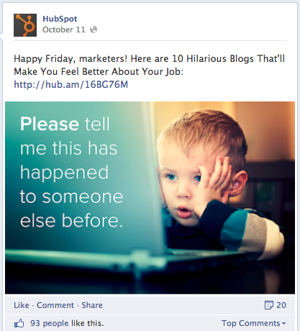Click the thumbs-up like icon

(x=19, y=323)
